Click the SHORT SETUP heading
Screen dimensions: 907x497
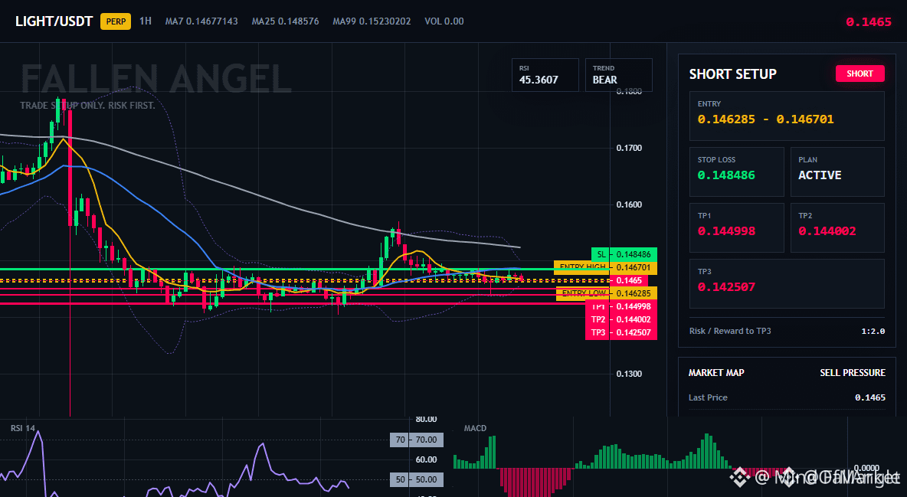tap(732, 74)
